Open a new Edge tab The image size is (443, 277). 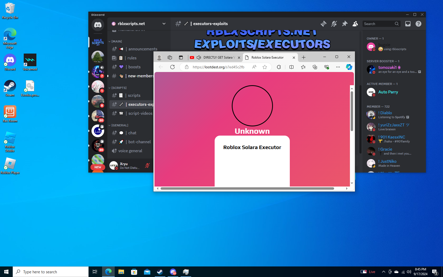tap(304, 58)
